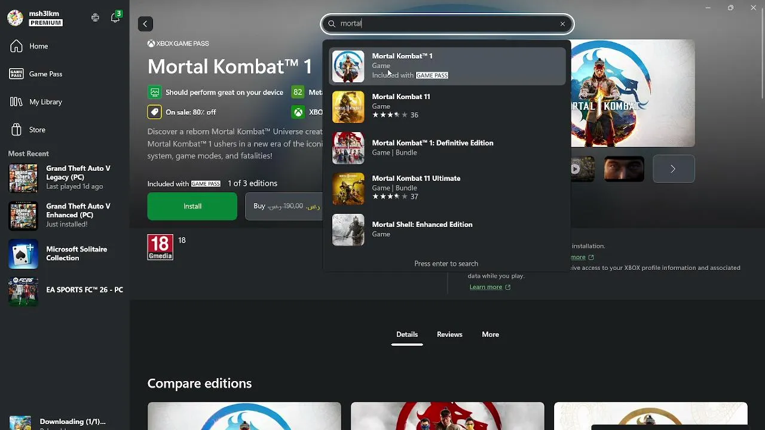Click the green 82 Metacritic score badge
This screenshot has height=430, width=765.
[x=298, y=93]
